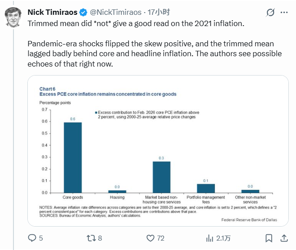Click the blue verified badge
Screen dimensions: 296x250
[x=83, y=12]
